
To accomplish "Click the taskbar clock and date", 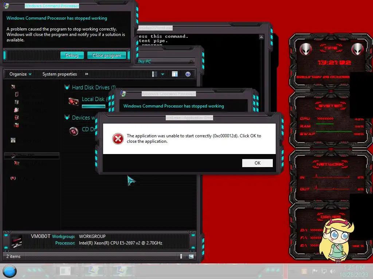I will click(x=354, y=271).
